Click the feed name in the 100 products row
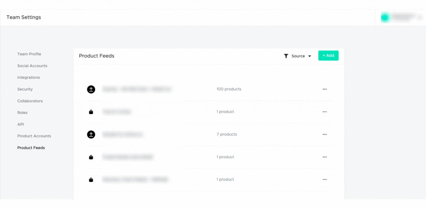426x209 pixels. coord(137,89)
